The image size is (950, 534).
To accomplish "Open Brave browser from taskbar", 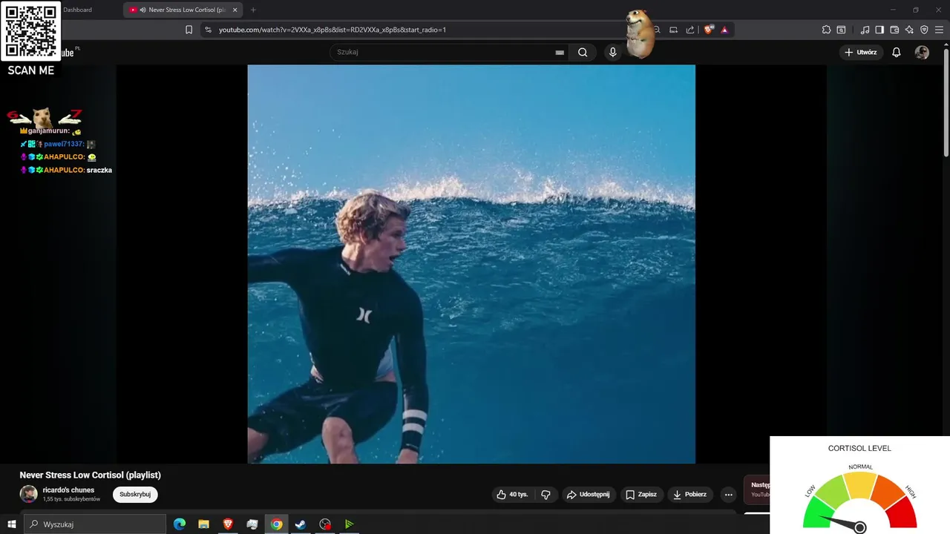I will coord(228,524).
